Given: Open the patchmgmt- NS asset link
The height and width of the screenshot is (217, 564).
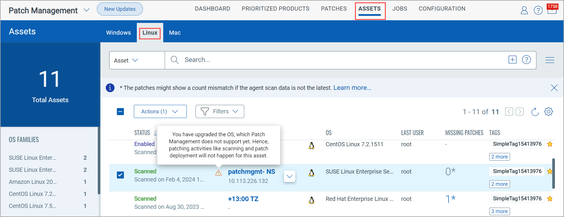Looking at the screenshot, I should coord(252,172).
